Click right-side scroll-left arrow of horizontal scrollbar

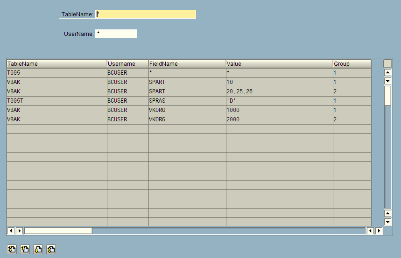point(370,230)
